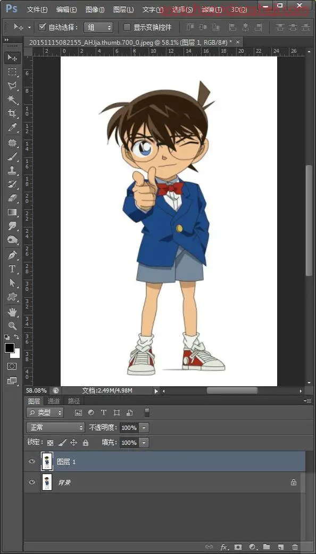Open the 图层(L) menu
This screenshot has width=316, height=554.
tap(123, 10)
